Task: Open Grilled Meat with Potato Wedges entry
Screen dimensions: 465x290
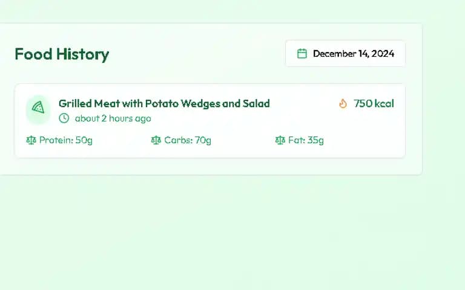Action: click(164, 103)
